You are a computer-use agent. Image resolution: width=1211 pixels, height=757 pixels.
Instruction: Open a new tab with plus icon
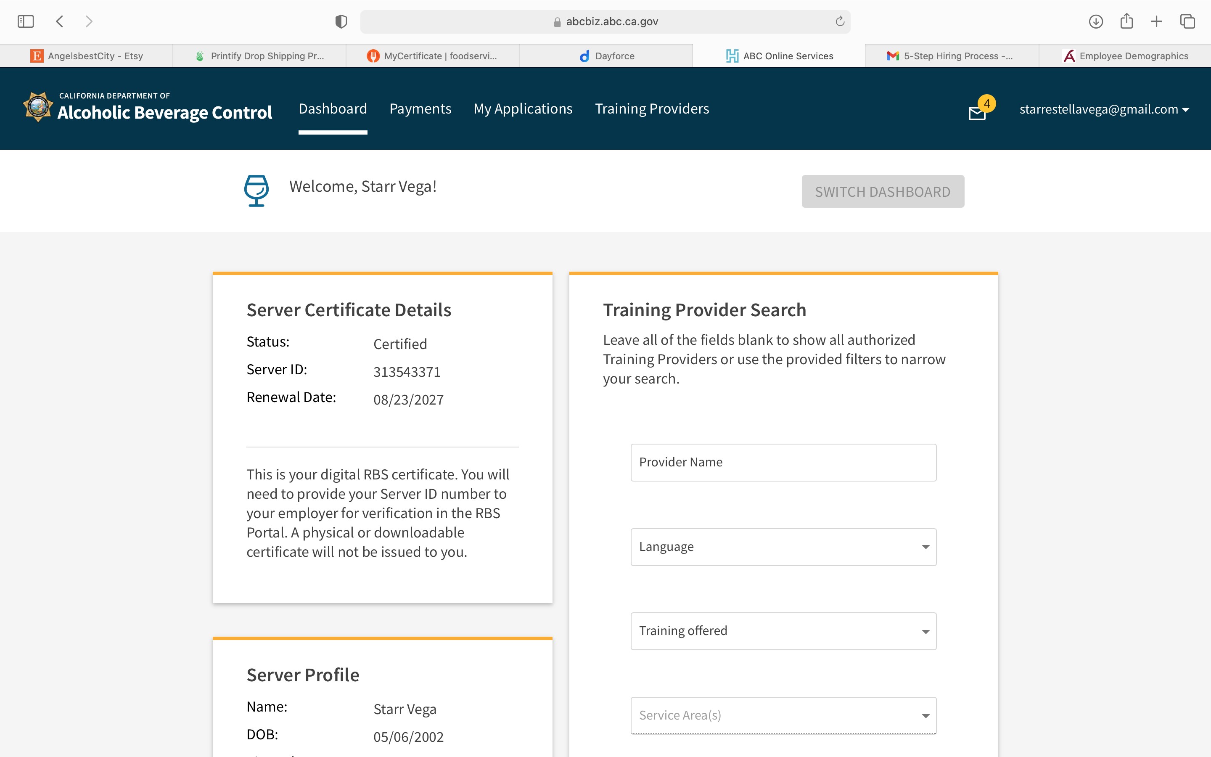click(1156, 21)
